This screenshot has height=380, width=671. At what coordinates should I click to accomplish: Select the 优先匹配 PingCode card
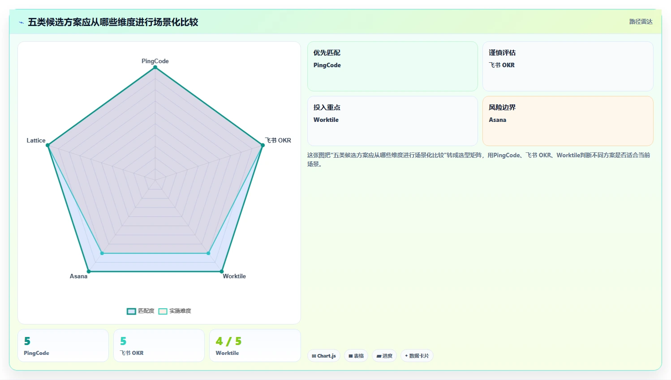[392, 66]
